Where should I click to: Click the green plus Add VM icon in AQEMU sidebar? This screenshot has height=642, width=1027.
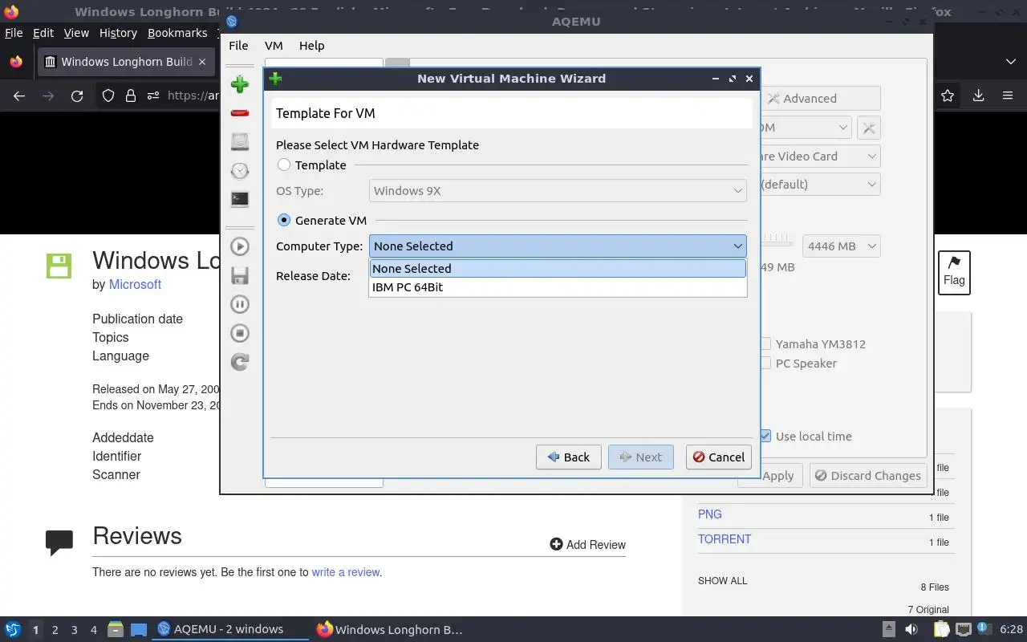[x=239, y=83]
